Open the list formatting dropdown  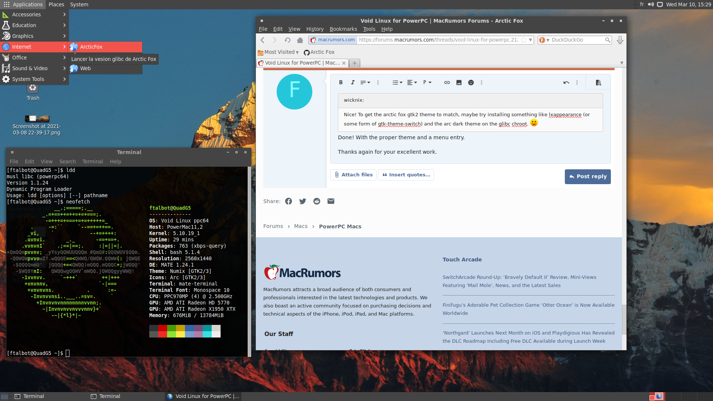click(397, 82)
